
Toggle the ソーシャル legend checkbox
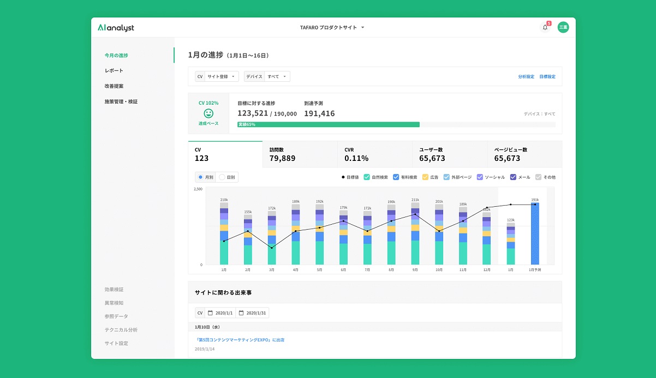click(480, 177)
